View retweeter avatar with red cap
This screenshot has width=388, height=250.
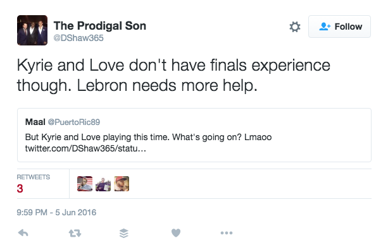click(122, 184)
